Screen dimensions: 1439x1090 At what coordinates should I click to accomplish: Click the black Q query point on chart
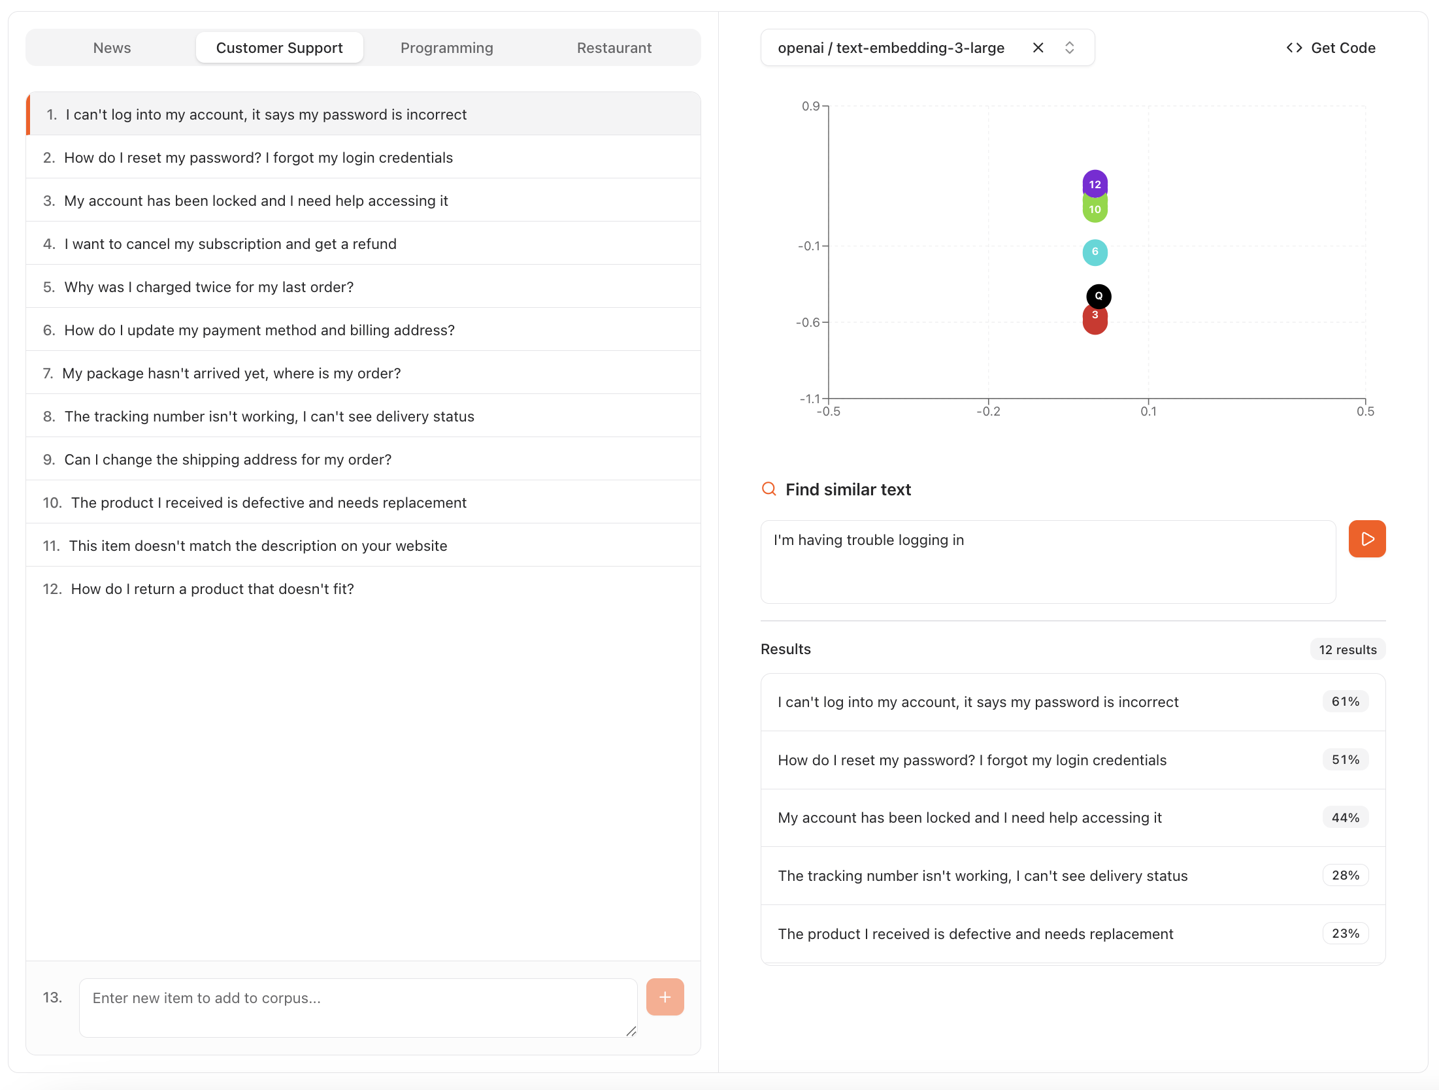(1099, 295)
